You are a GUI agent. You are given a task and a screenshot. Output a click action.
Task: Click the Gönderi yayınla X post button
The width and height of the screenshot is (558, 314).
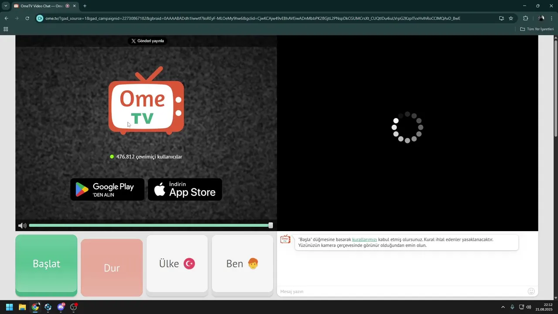tap(148, 41)
